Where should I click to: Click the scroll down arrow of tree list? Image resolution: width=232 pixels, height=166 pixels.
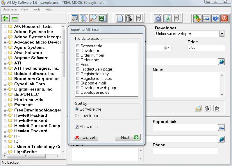(63, 151)
